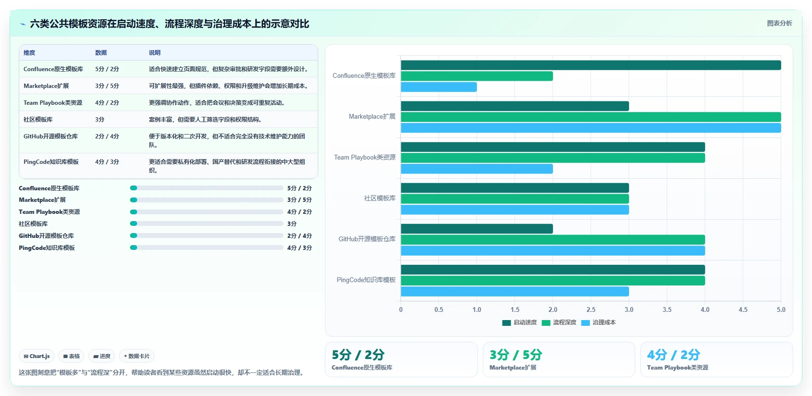Click the PingCode知识库模板 治理成本 blue bar
The height and width of the screenshot is (396, 812).
(515, 291)
